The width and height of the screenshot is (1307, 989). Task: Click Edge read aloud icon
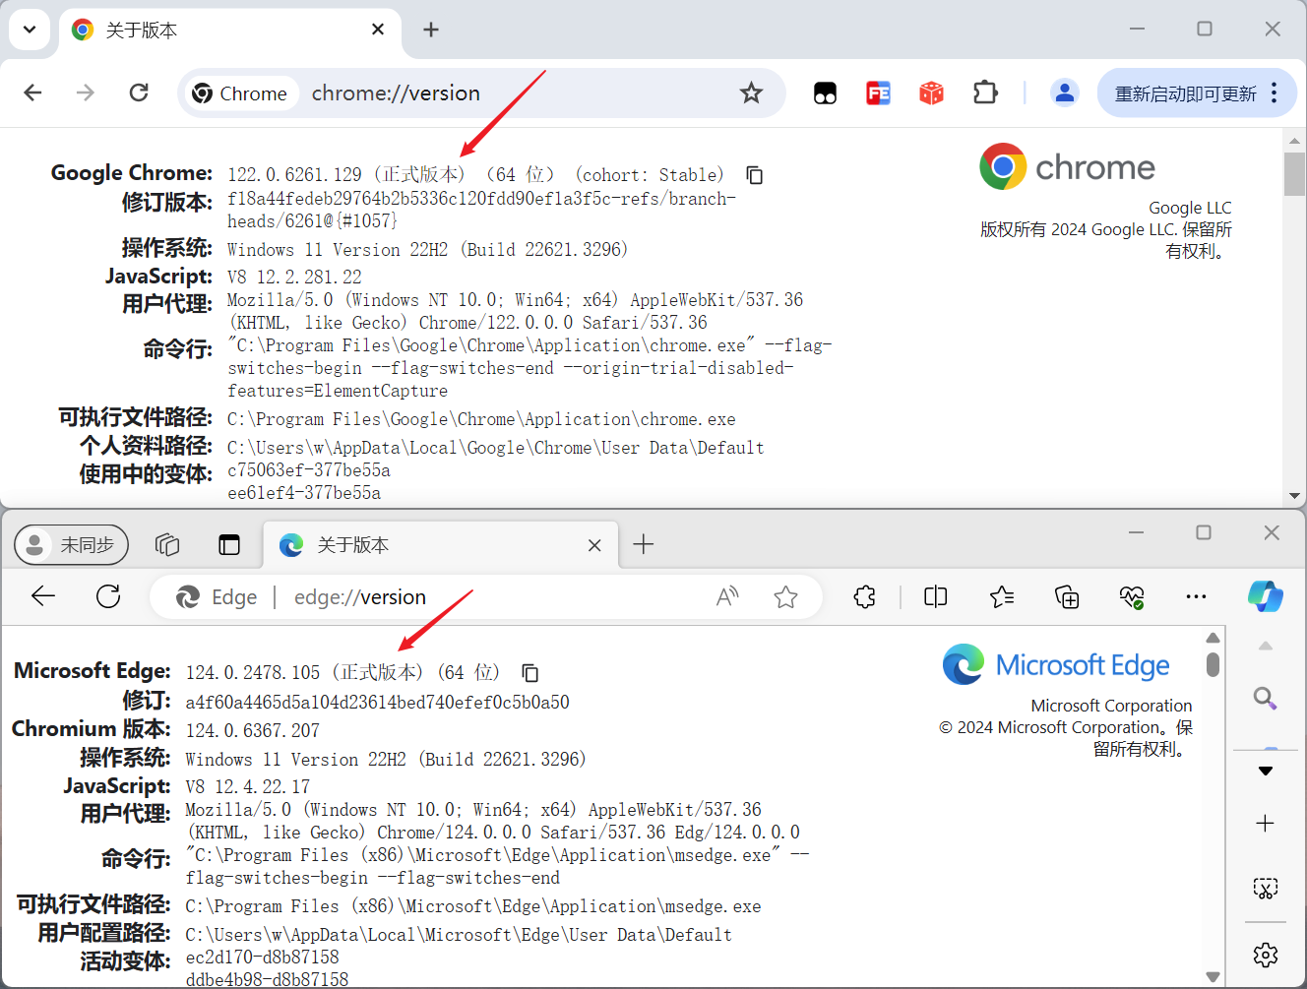coord(727,596)
